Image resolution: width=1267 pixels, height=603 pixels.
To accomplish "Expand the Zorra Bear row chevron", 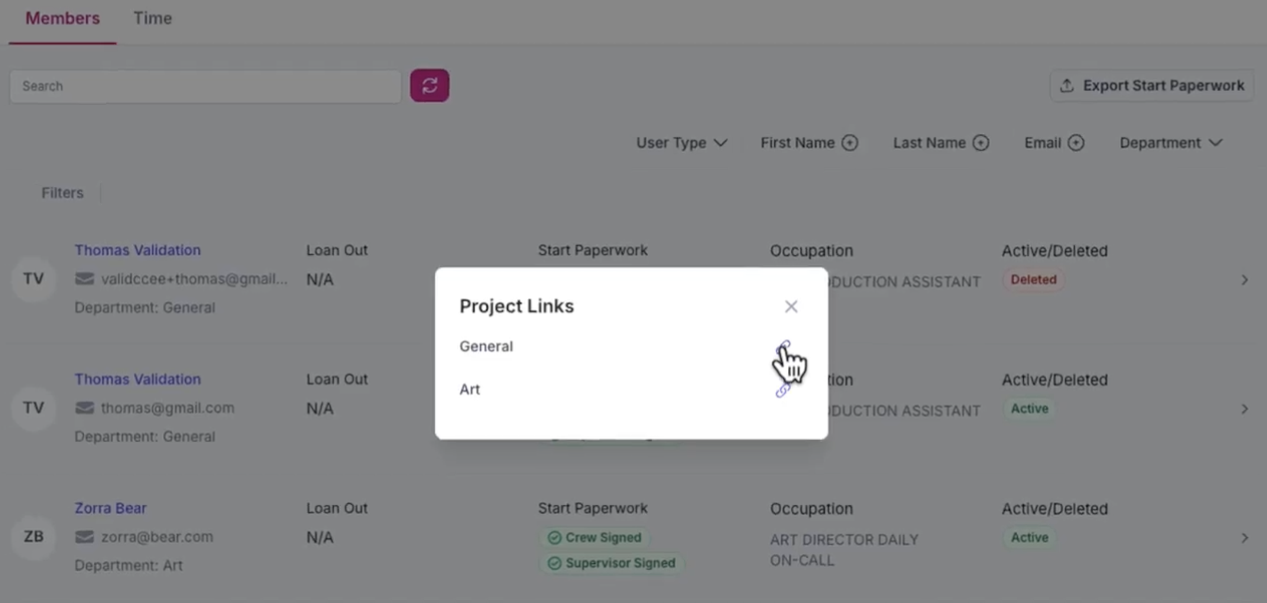I will pyautogui.click(x=1244, y=538).
